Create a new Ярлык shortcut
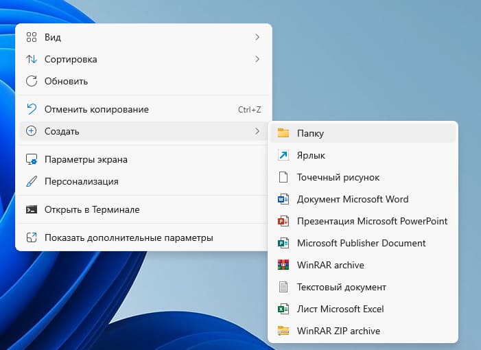This screenshot has width=481, height=350. click(363, 155)
